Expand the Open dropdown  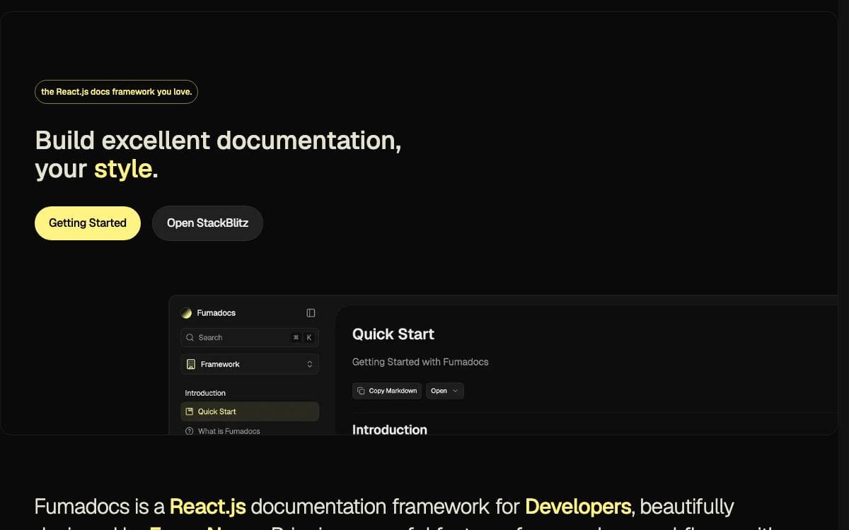pos(444,391)
